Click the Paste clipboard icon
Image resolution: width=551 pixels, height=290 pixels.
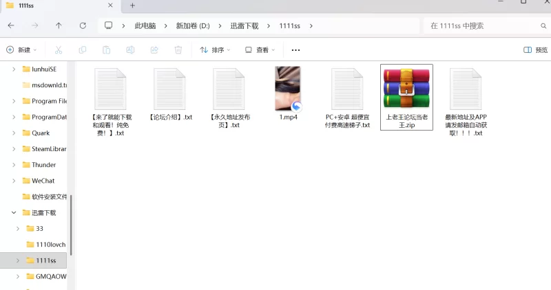106,50
